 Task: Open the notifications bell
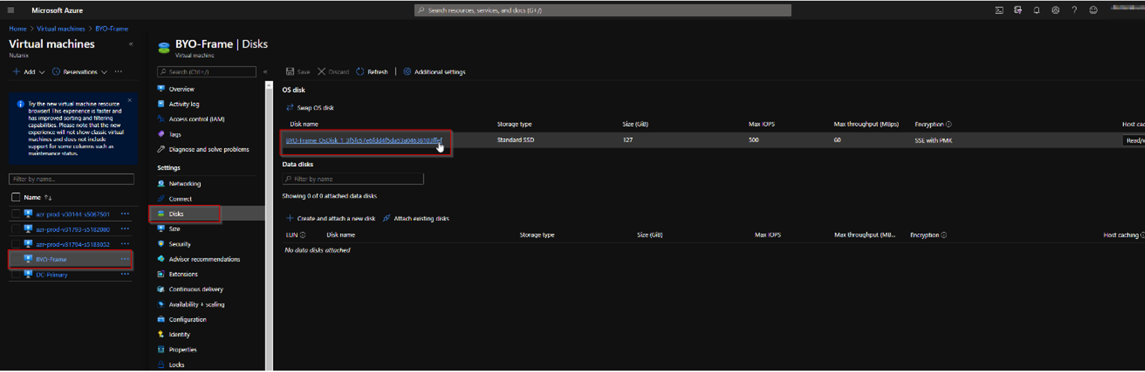coord(1036,10)
